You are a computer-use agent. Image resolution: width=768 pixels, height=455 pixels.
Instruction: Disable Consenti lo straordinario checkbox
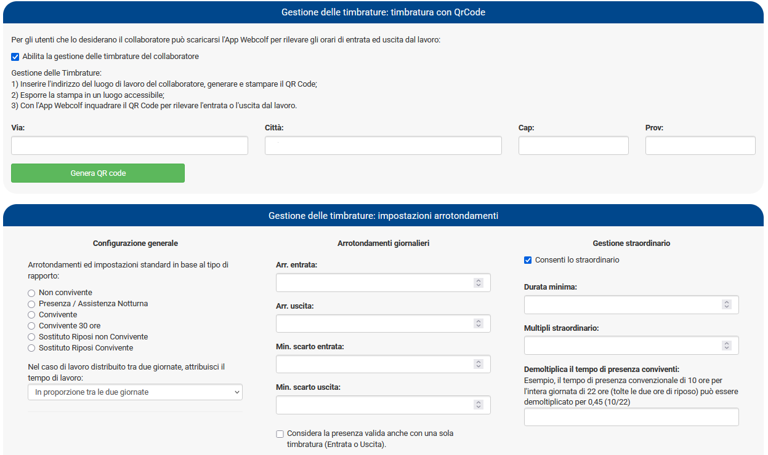pyautogui.click(x=528, y=260)
